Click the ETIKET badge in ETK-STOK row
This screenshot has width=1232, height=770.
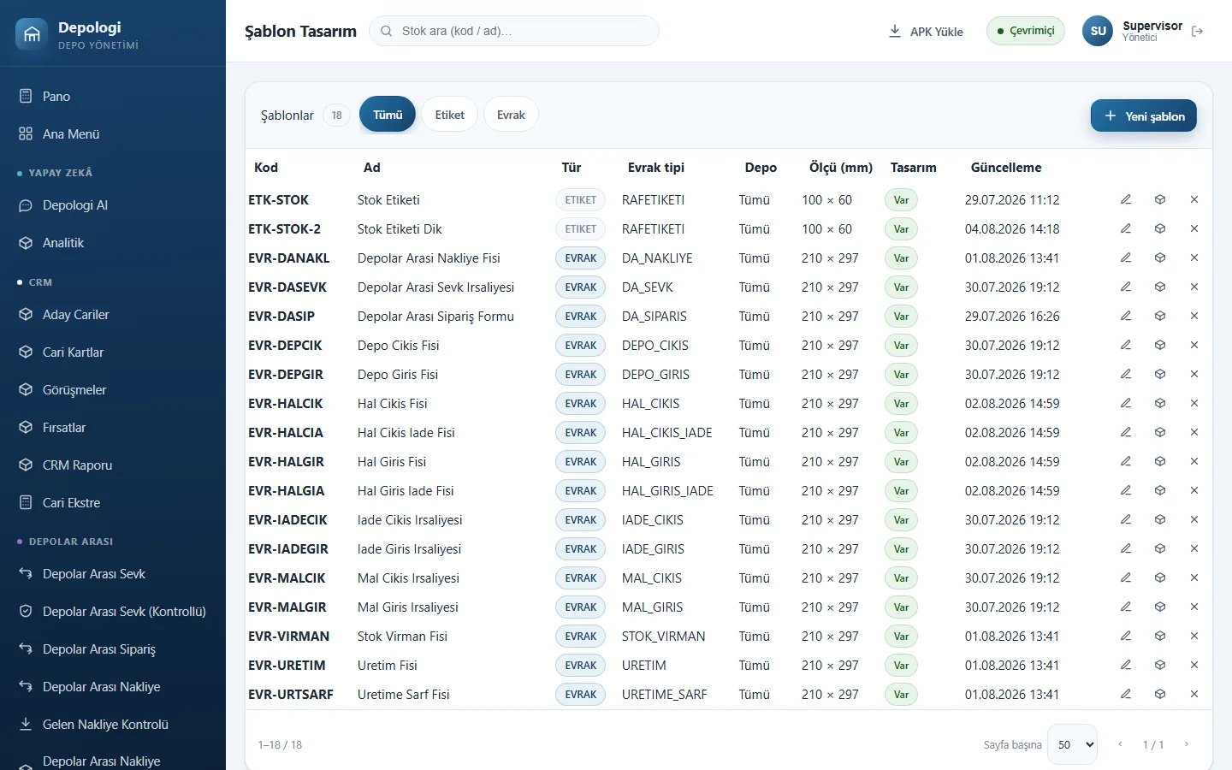coord(581,200)
